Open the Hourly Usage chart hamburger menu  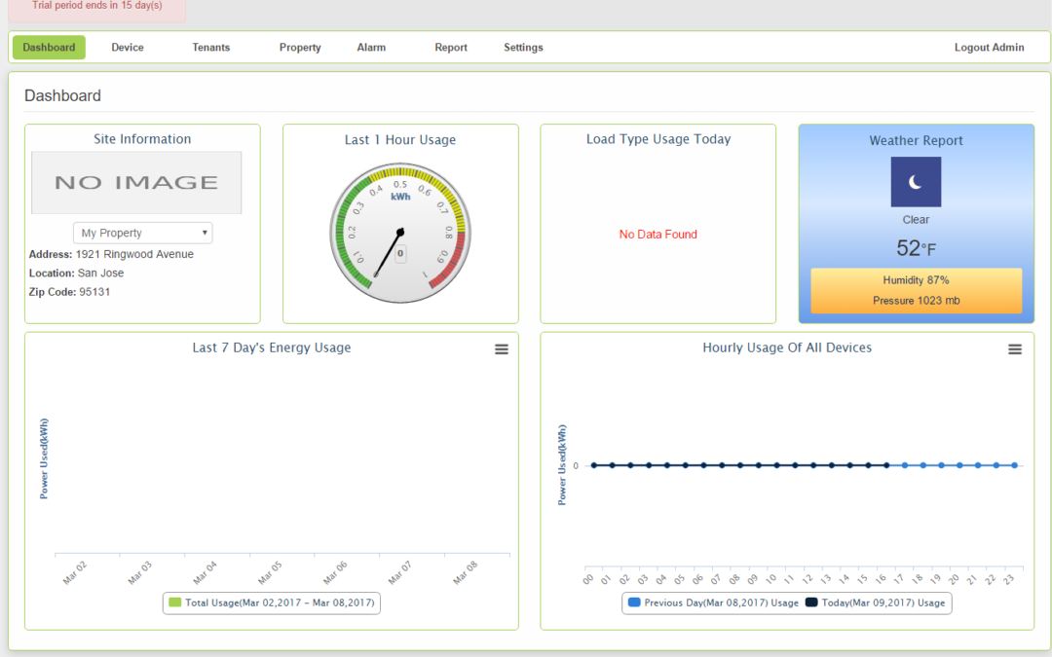click(1015, 349)
